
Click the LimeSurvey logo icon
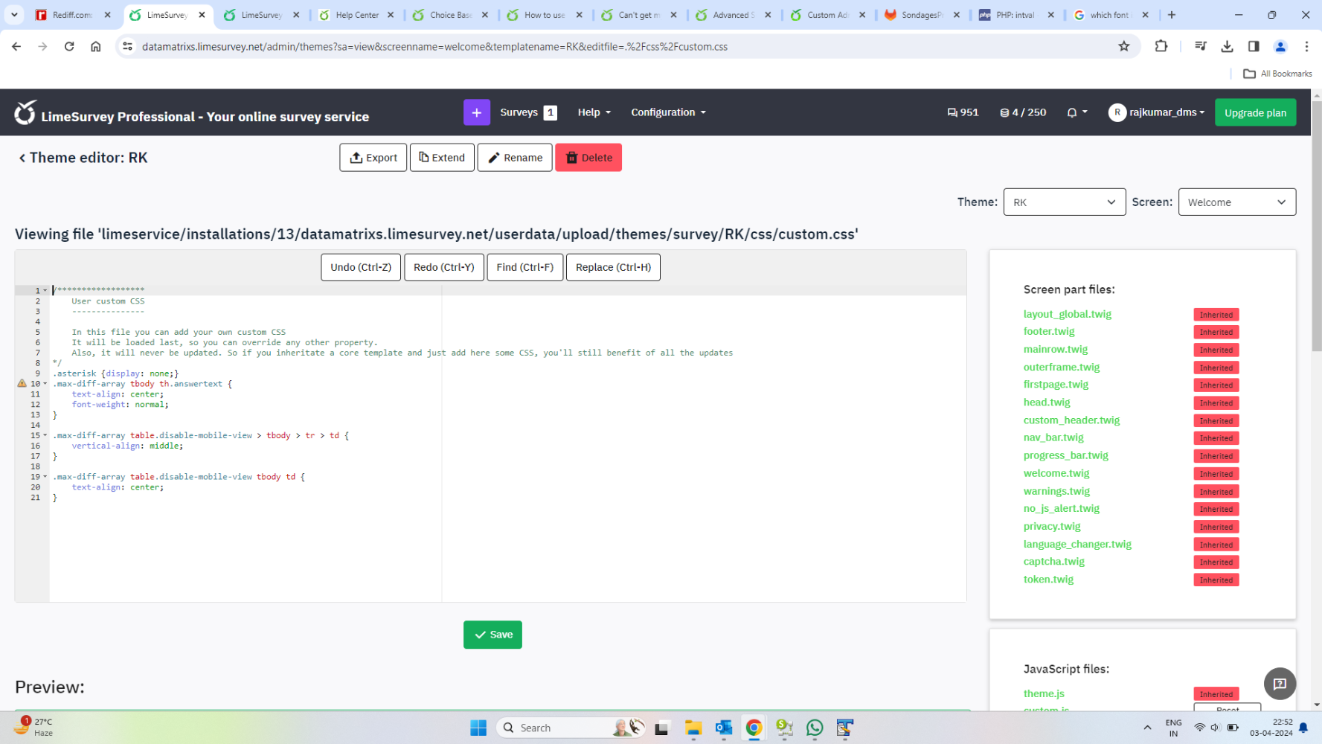pos(25,113)
